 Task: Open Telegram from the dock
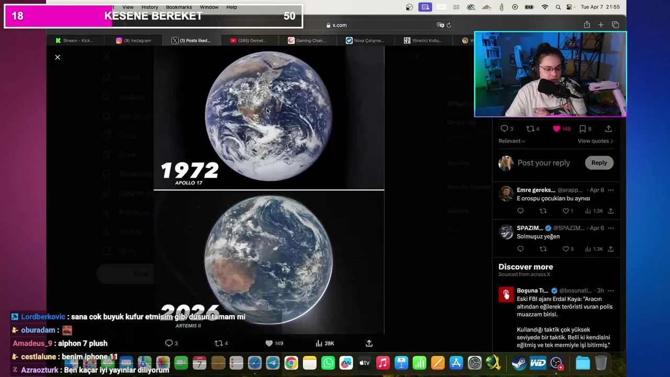click(273, 363)
